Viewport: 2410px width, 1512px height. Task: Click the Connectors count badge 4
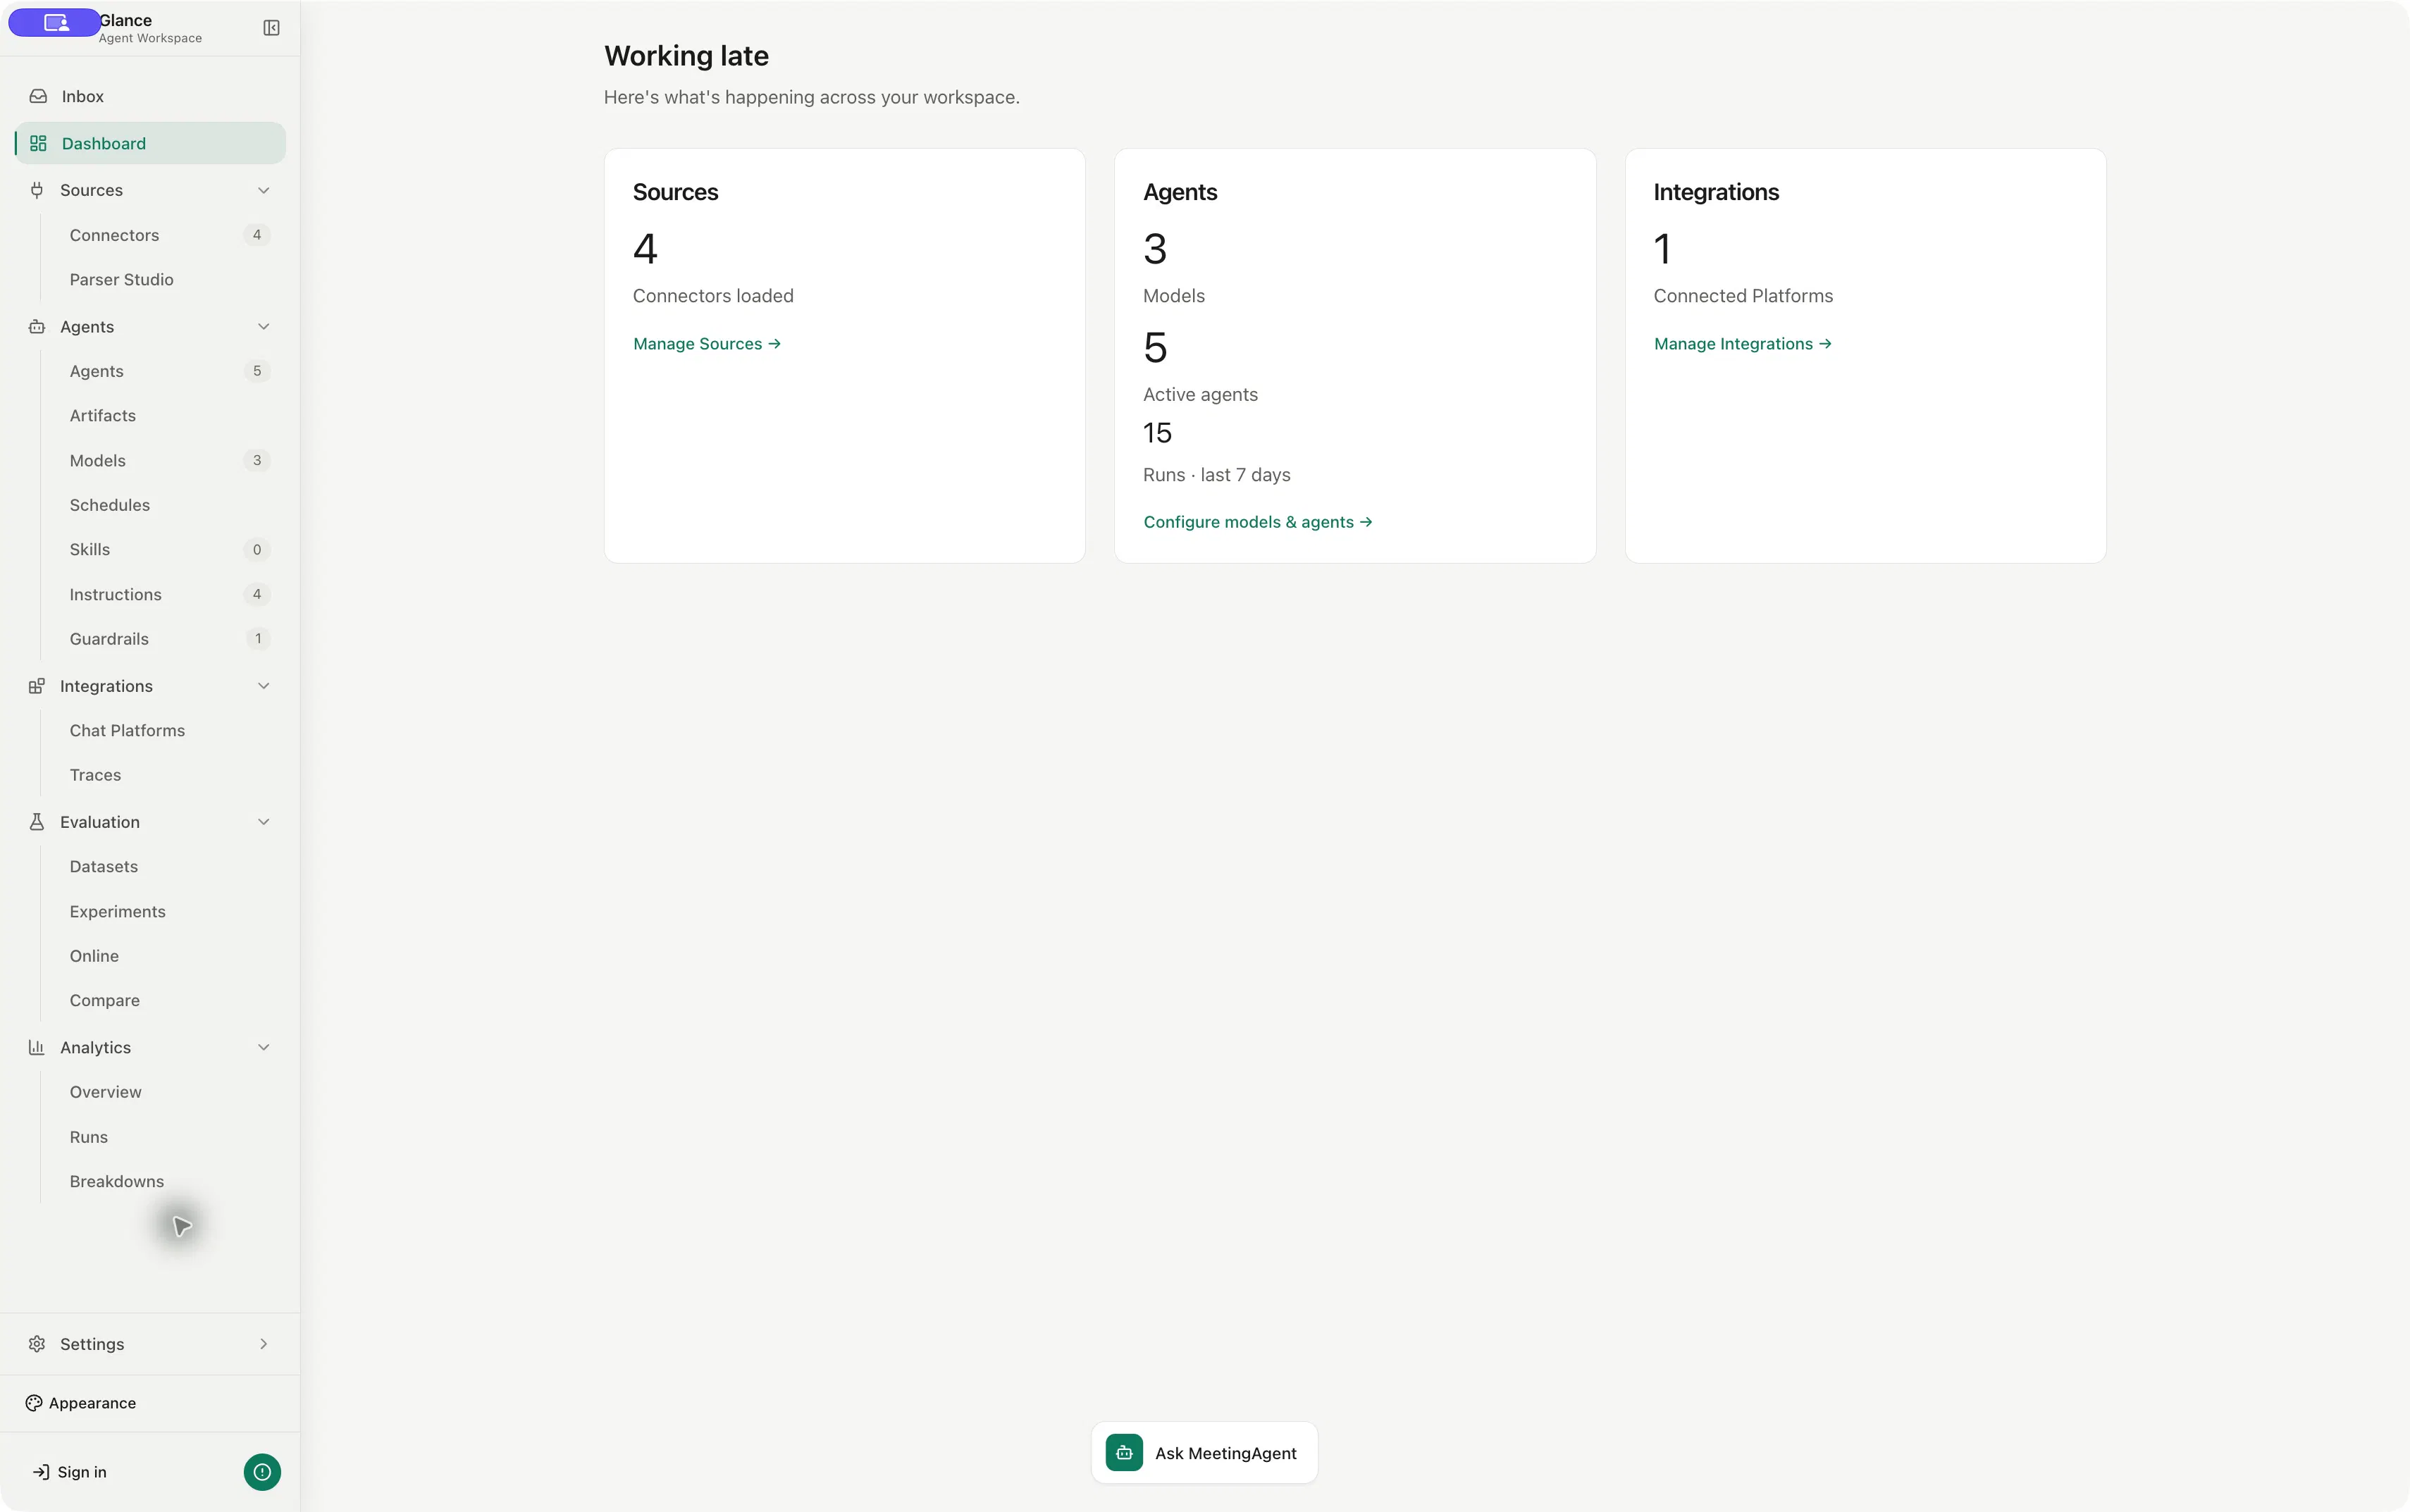point(257,235)
